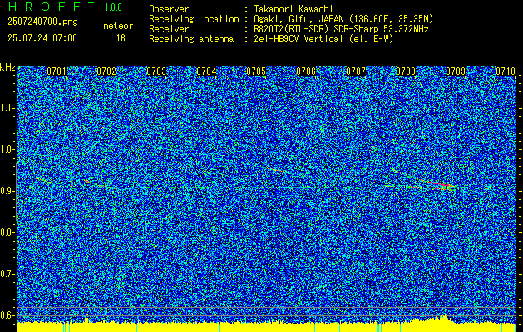Click the 0.7 kHz axis label
Screen dimensions: 523x332
click(x=7, y=274)
